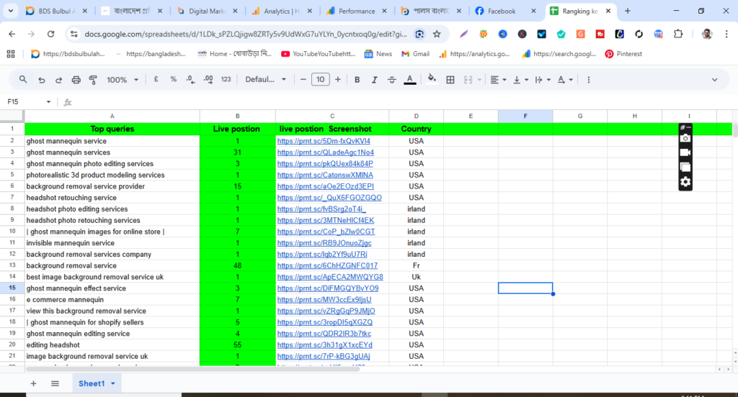Select cell "ghost mannequin effect service"

coord(112,288)
